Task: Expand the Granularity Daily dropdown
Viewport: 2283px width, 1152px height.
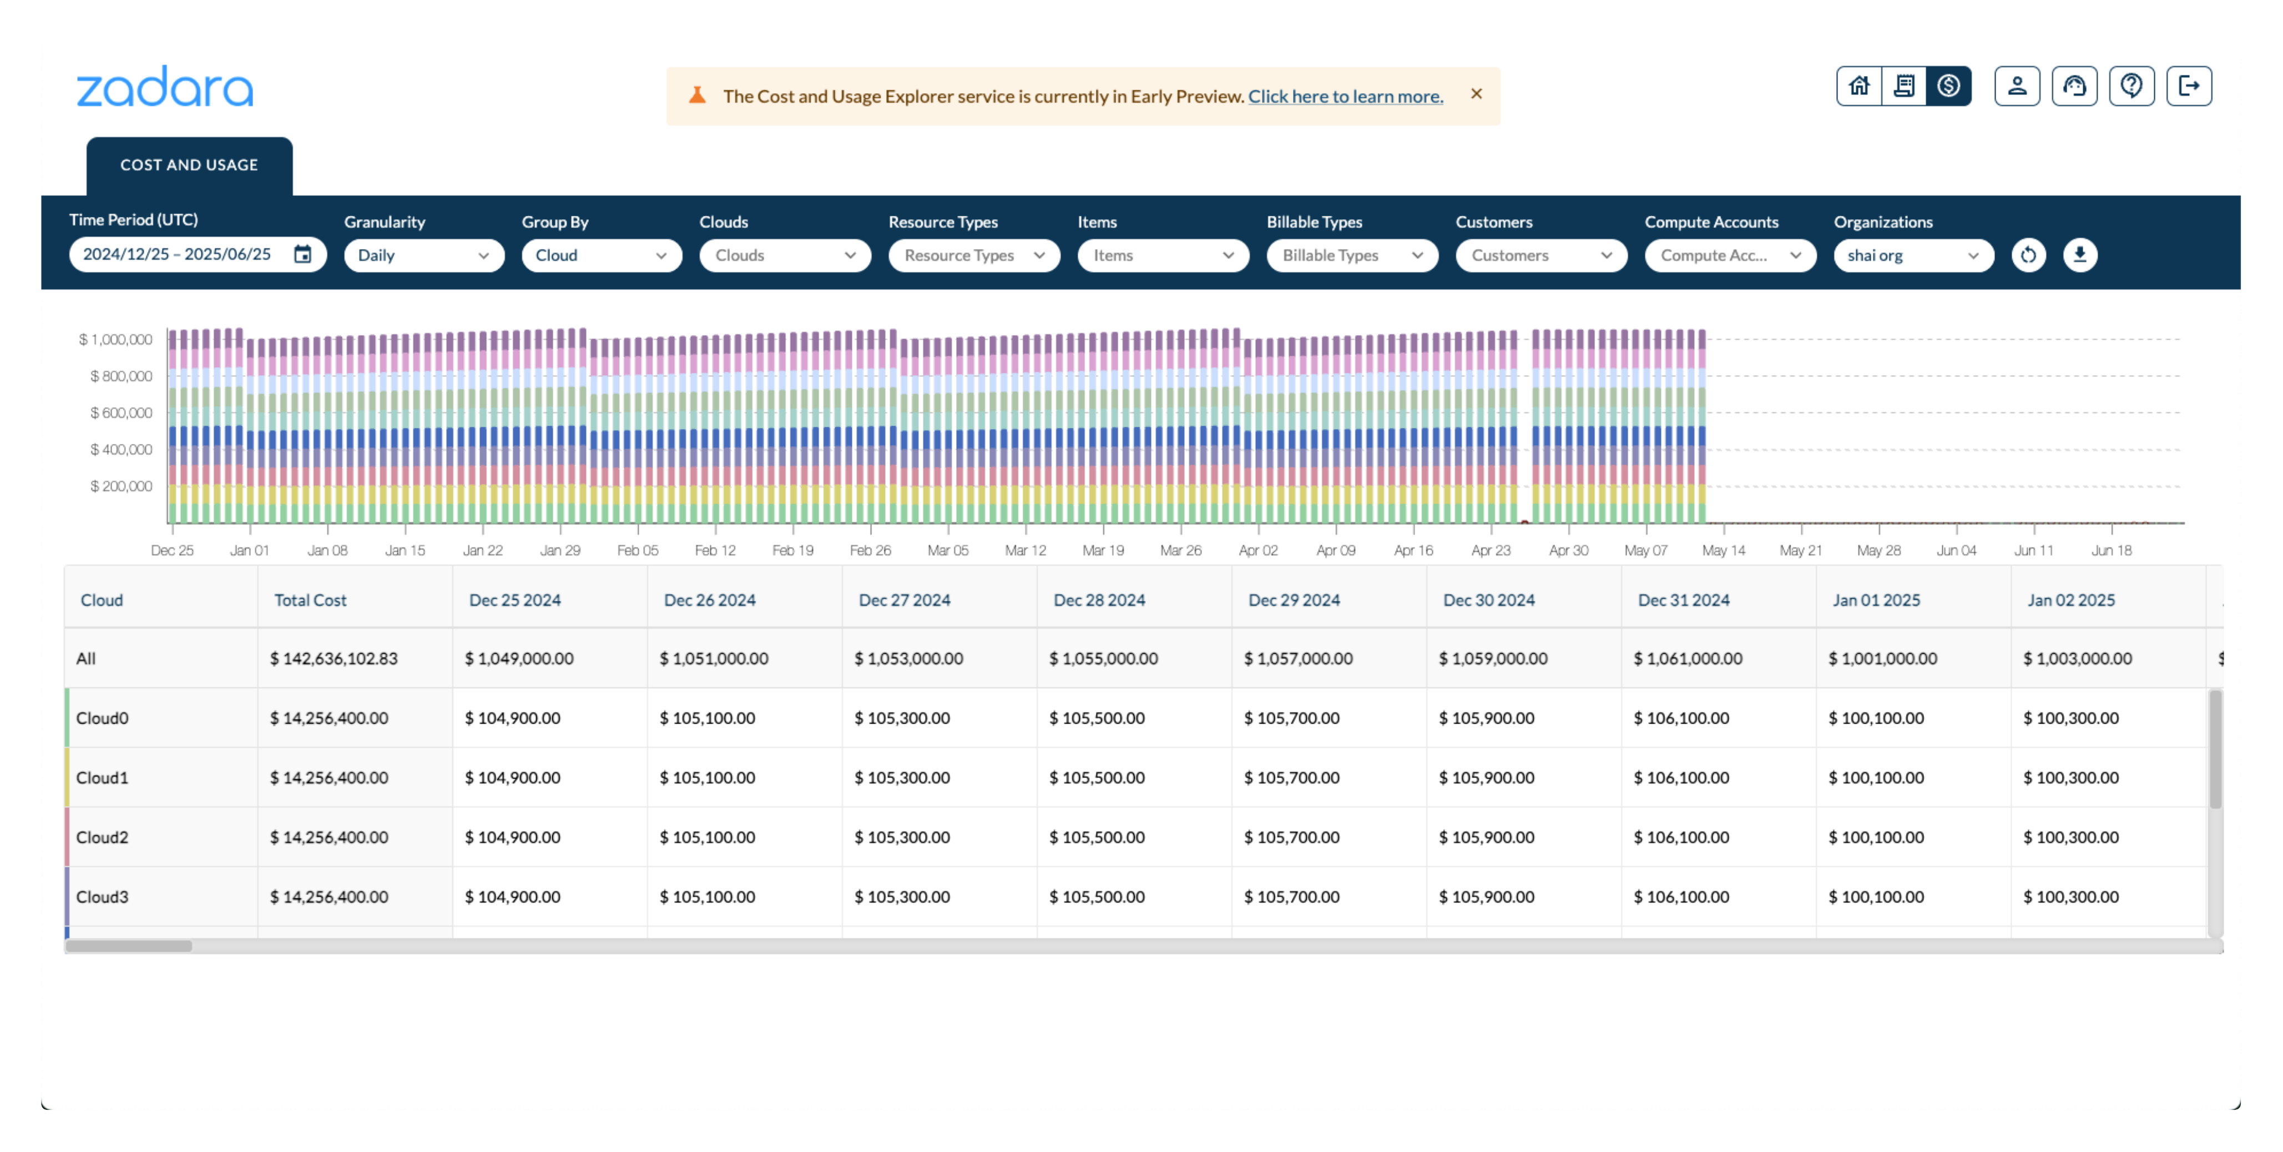Action: [423, 255]
